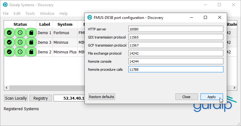Click Restore defaults button
Viewport: 241px width, 126px height.
(x=101, y=97)
